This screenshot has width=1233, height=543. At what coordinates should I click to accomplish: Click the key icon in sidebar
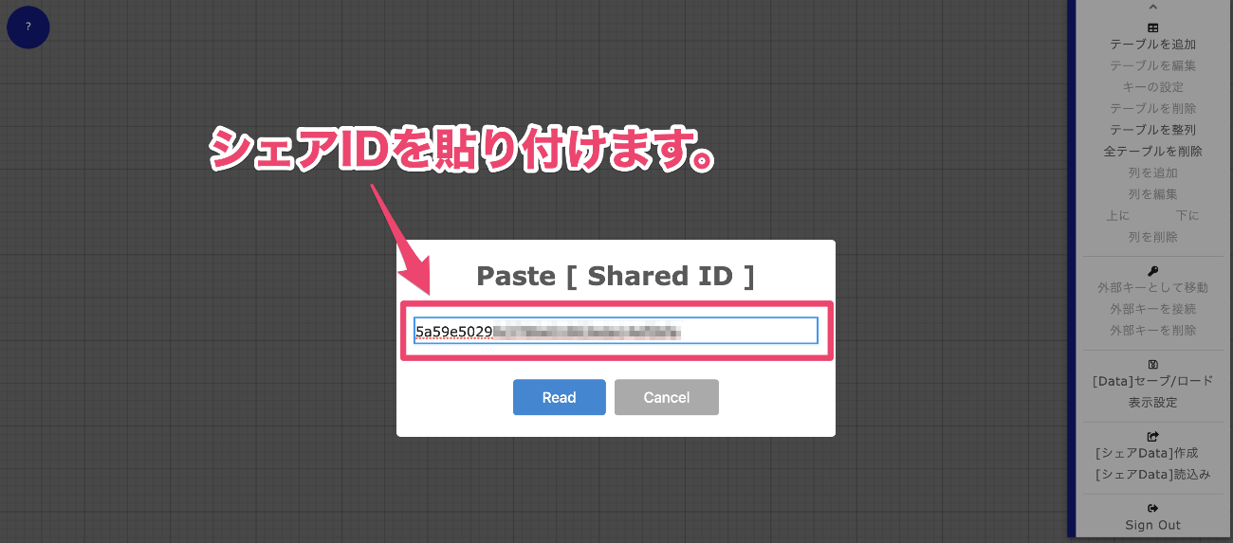[1152, 271]
